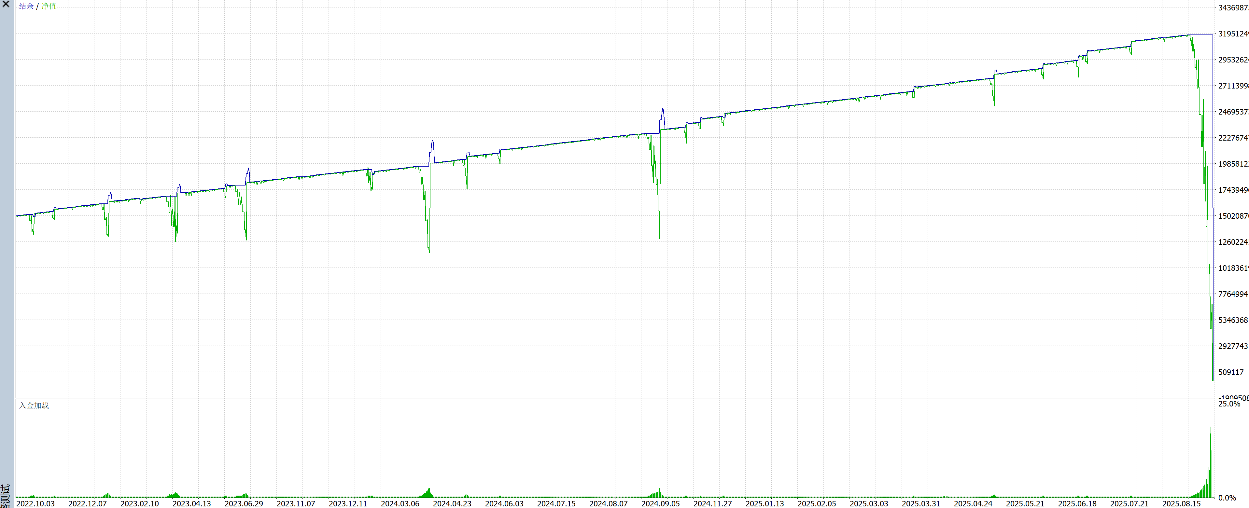
Task: Select the 2025.03.31 date label
Action: pos(921,503)
